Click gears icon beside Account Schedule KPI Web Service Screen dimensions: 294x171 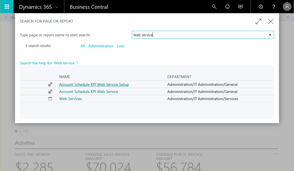[50, 92]
